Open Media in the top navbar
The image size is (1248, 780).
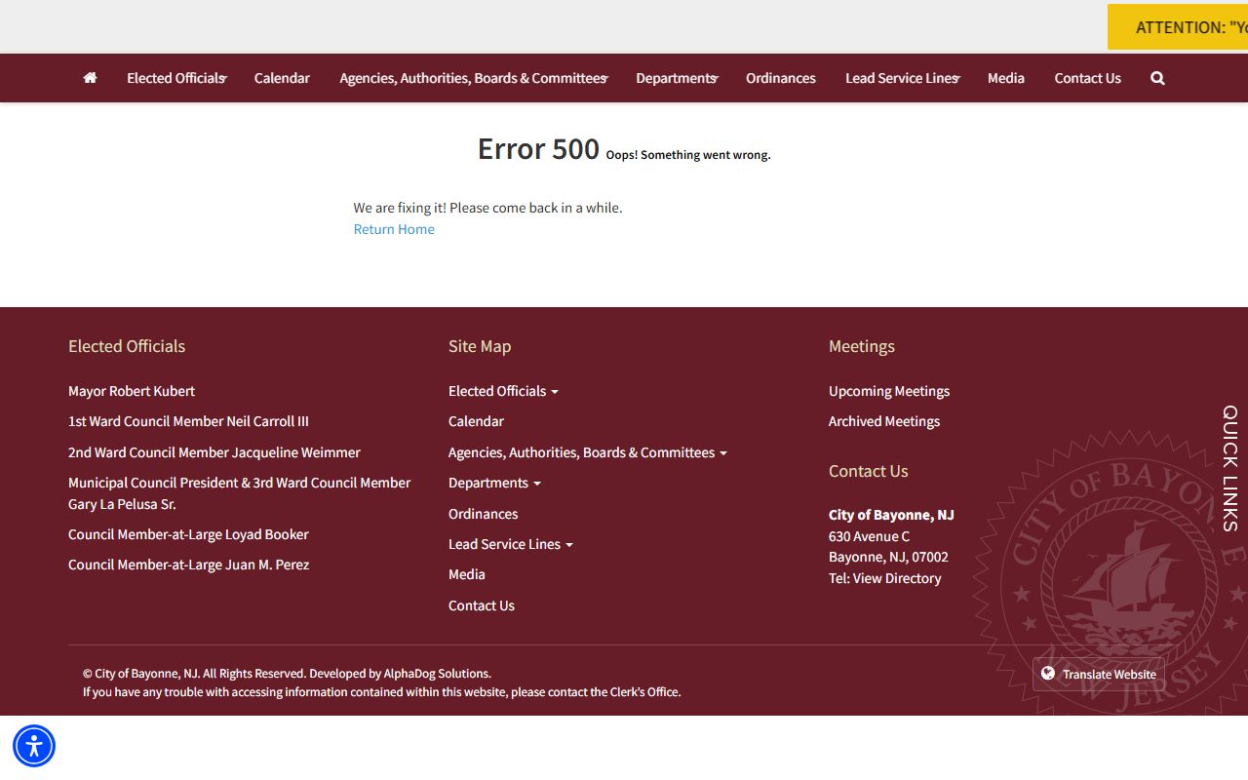click(1006, 78)
